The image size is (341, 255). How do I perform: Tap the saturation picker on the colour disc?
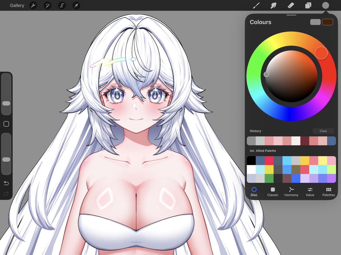tap(267, 74)
